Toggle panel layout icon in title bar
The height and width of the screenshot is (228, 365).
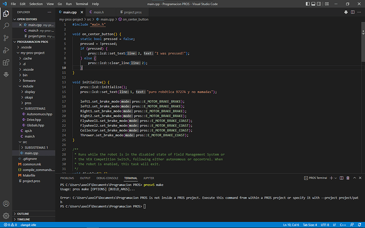[313, 4]
